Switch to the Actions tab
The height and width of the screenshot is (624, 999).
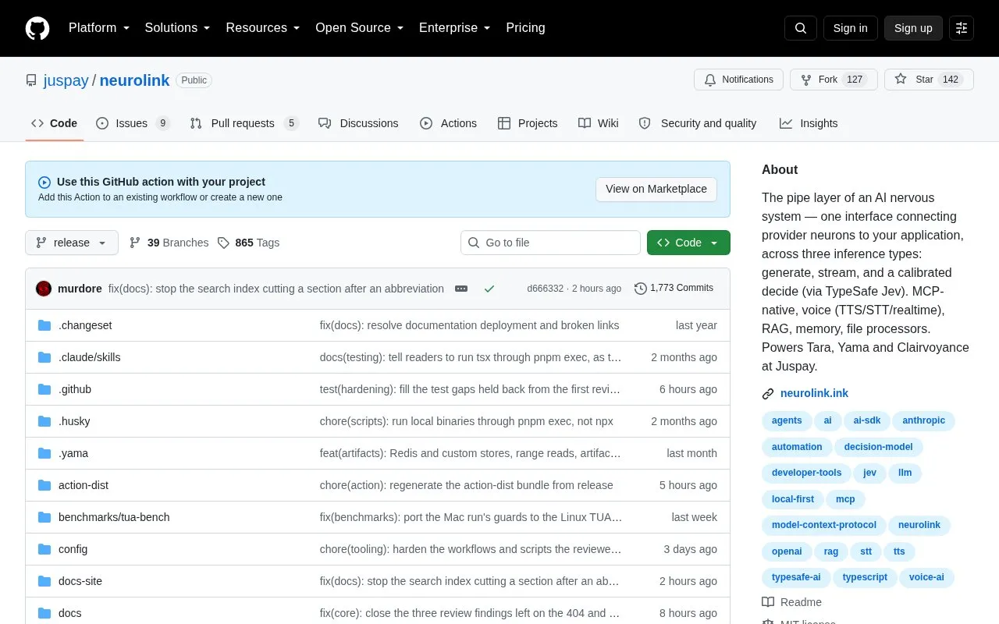pos(448,123)
